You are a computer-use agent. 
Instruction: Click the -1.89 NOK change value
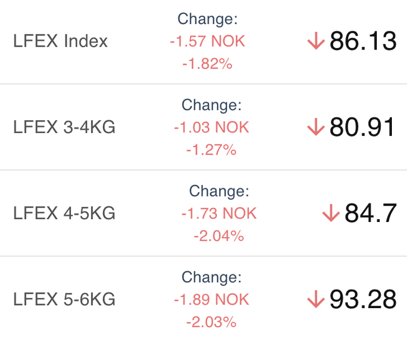(x=211, y=299)
